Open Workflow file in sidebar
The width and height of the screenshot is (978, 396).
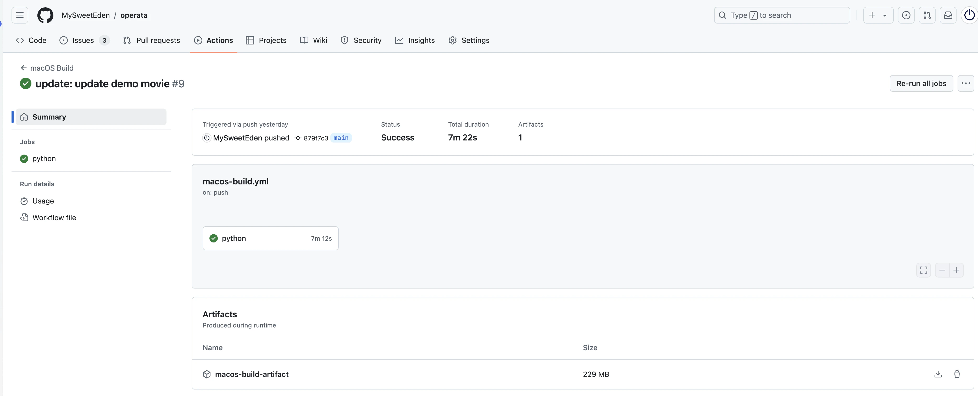pyautogui.click(x=54, y=218)
